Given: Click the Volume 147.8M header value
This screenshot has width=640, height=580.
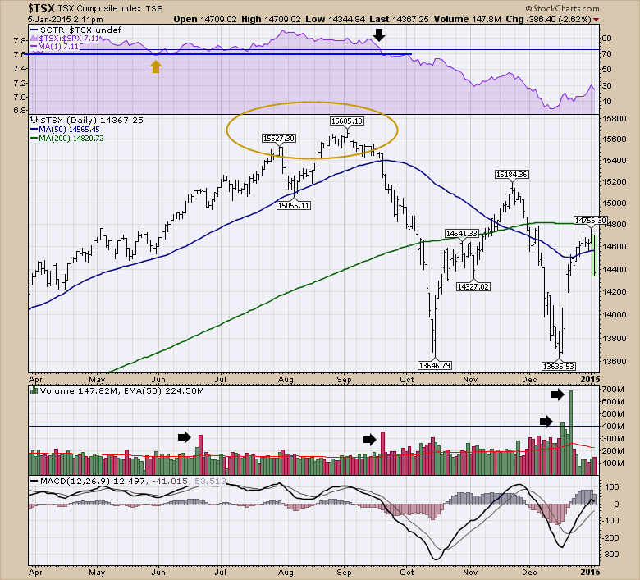Looking at the screenshot, I should coord(468,19).
